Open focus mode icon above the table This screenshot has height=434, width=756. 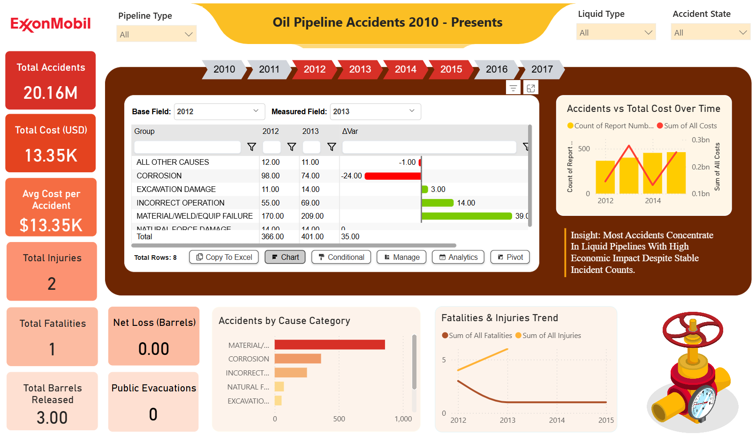tap(531, 88)
